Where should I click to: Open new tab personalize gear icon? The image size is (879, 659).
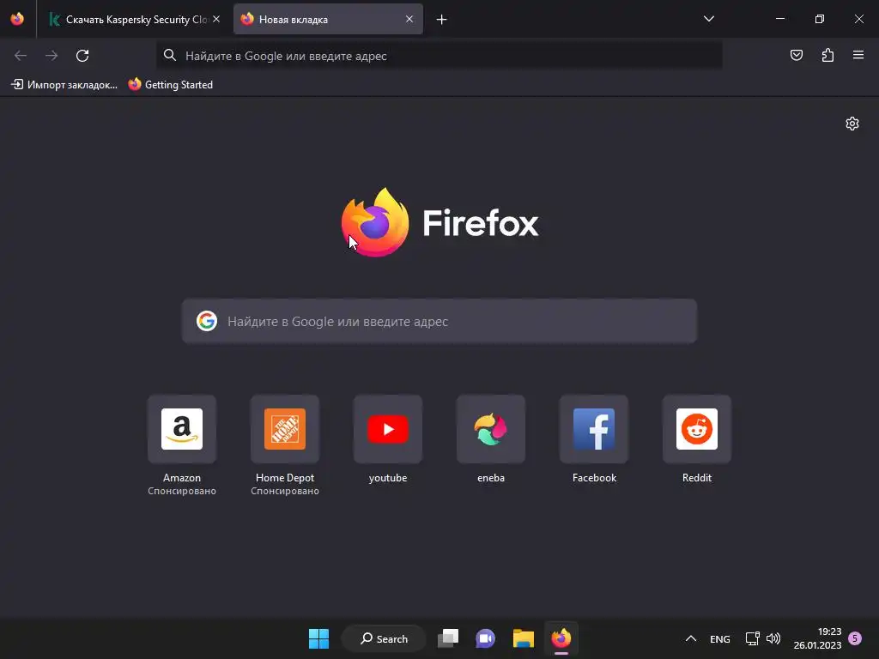point(852,124)
